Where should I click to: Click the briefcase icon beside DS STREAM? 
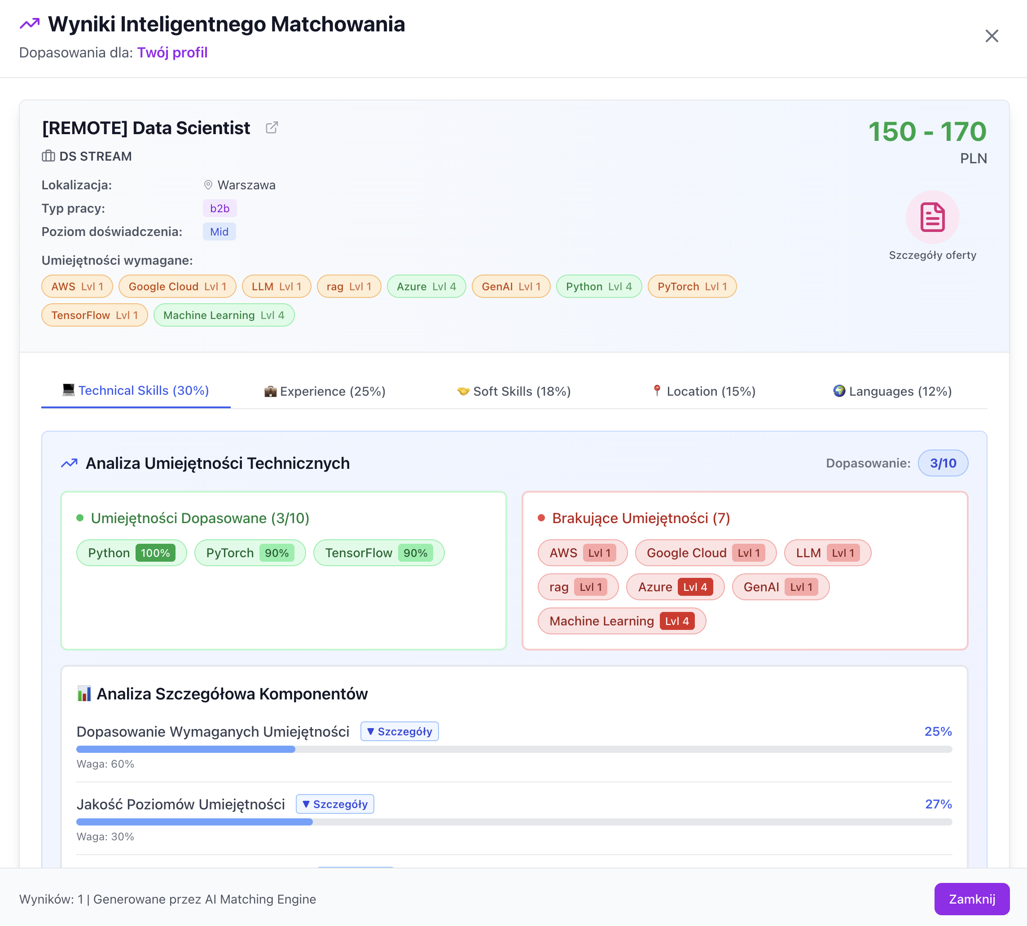pyautogui.click(x=48, y=156)
